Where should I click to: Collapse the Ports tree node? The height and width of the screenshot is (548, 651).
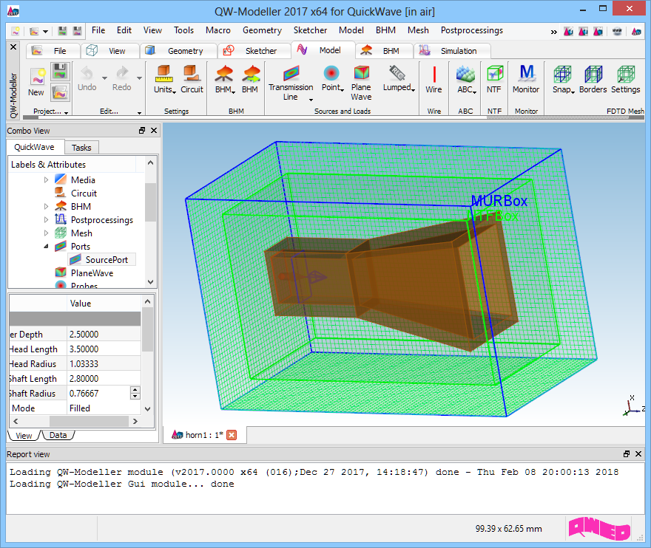pyautogui.click(x=46, y=247)
